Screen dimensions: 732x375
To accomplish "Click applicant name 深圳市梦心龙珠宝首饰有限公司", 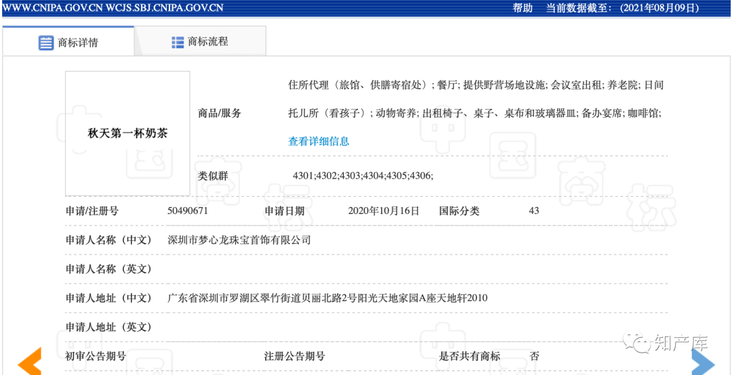I will tap(239, 240).
